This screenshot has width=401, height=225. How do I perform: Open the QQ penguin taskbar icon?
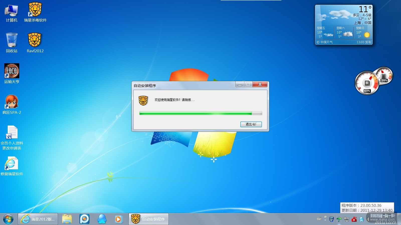click(102, 219)
